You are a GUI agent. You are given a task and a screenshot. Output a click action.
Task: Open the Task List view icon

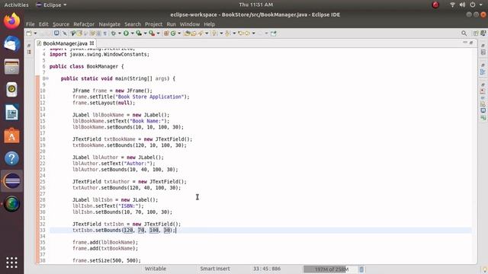click(x=483, y=53)
